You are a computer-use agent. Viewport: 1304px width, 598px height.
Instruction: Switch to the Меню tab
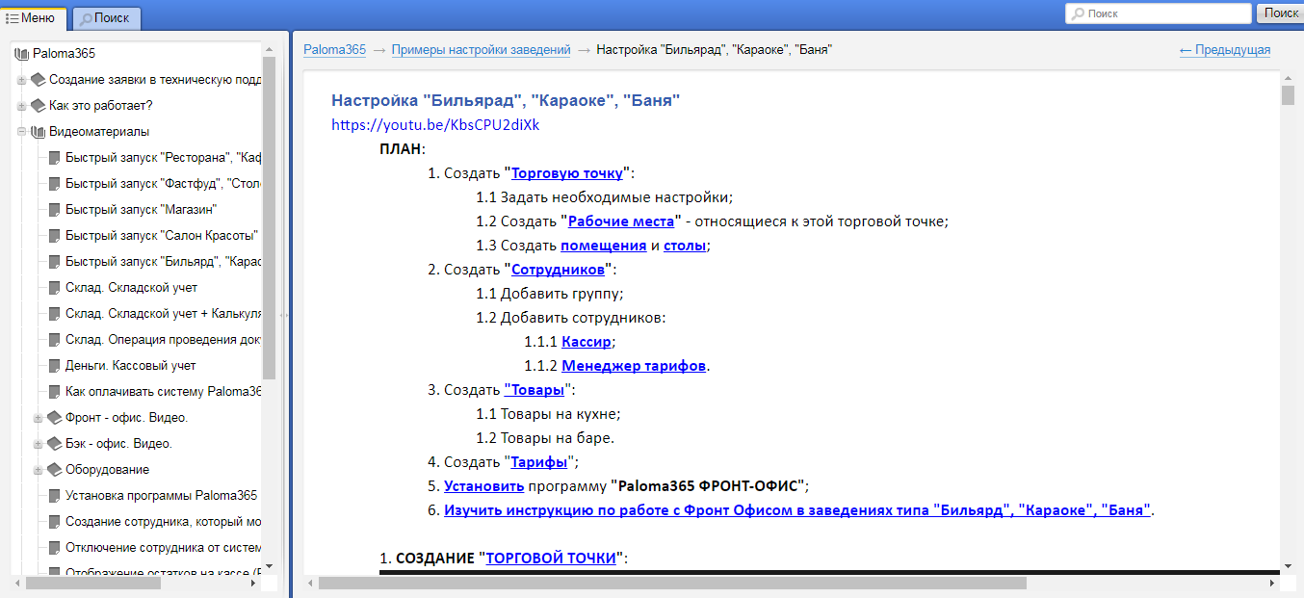coord(33,17)
